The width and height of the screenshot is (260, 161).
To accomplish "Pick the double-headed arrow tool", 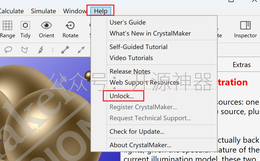I will click(x=81, y=50).
